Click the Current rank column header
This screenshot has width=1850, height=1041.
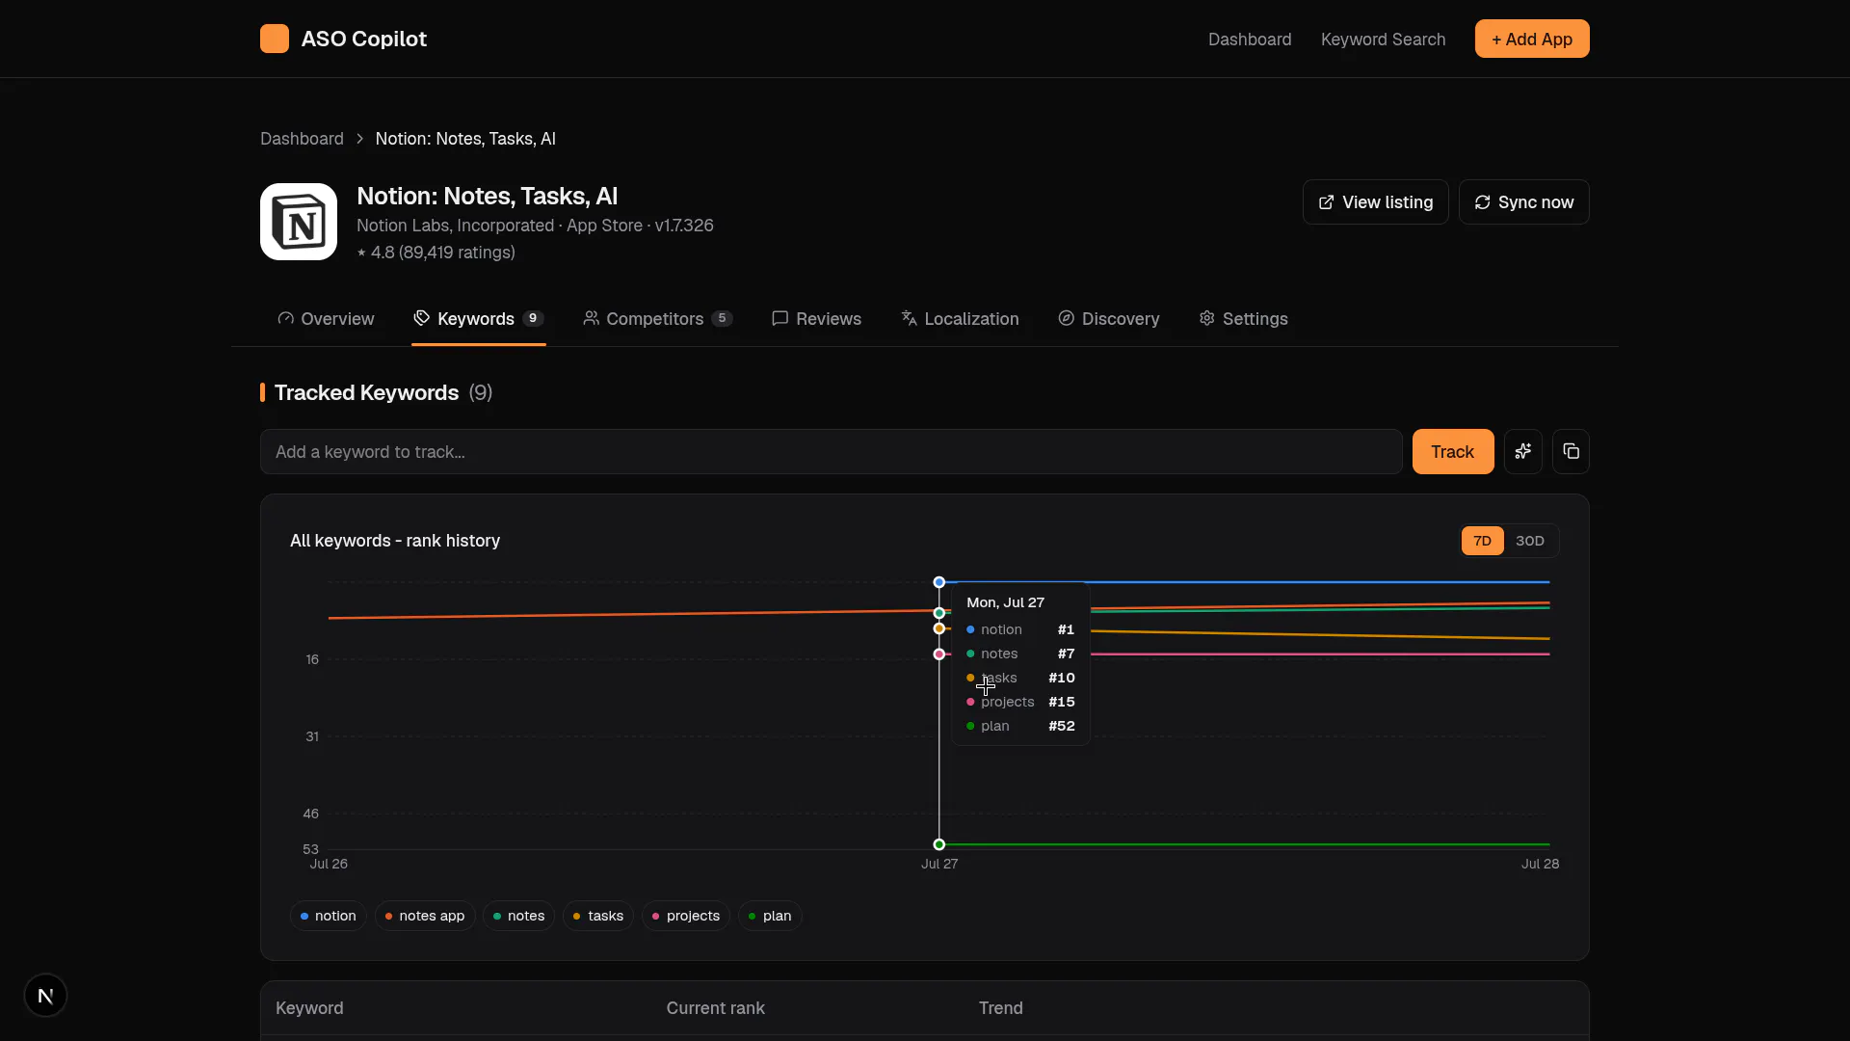point(716,1008)
